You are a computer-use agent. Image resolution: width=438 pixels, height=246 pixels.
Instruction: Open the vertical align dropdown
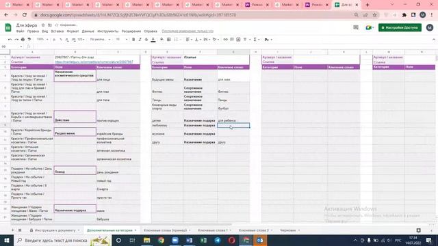click(198, 40)
